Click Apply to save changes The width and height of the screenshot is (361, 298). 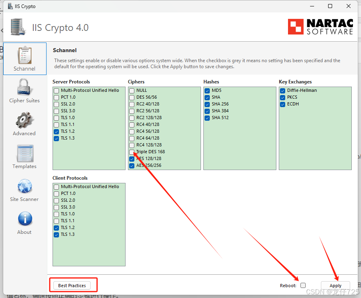(335, 286)
